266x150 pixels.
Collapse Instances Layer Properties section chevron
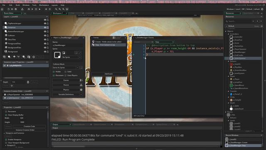coord(47,62)
